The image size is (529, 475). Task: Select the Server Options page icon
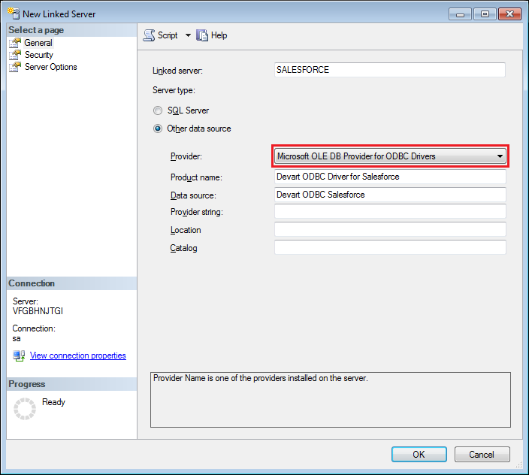[x=15, y=67]
